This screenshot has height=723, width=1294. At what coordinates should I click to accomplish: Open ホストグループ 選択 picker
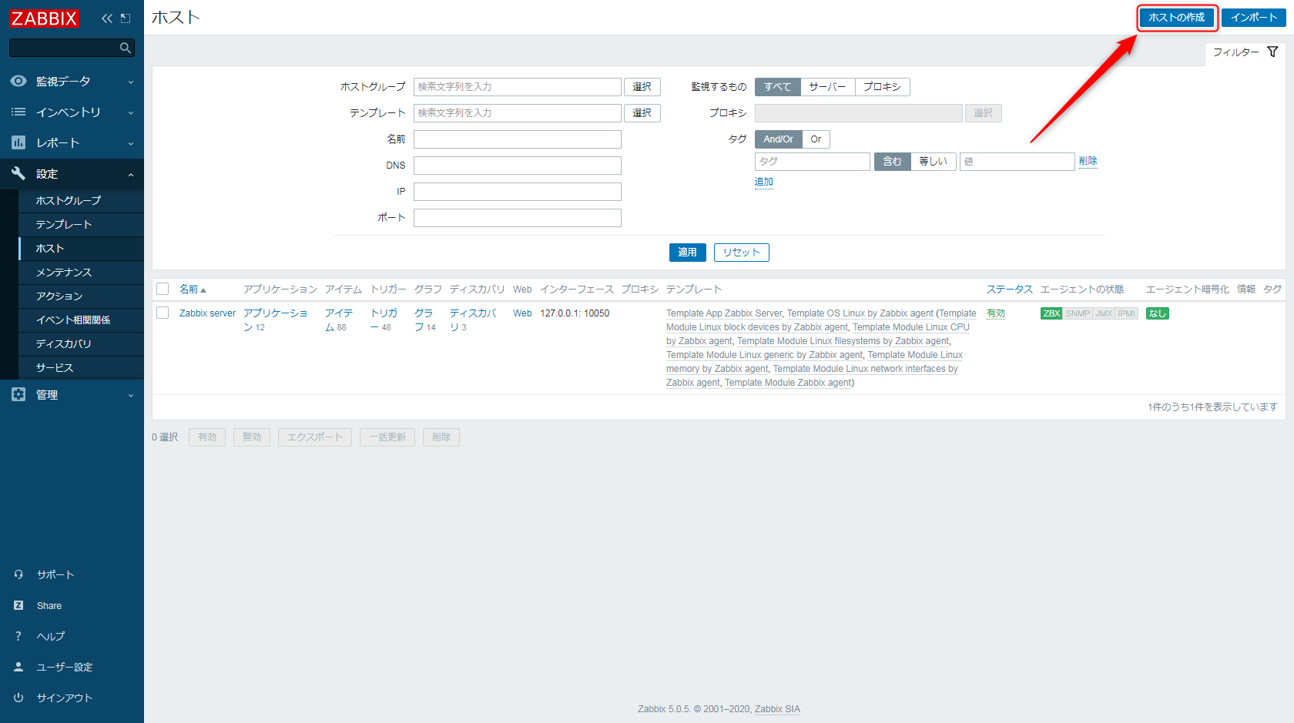pyautogui.click(x=642, y=87)
